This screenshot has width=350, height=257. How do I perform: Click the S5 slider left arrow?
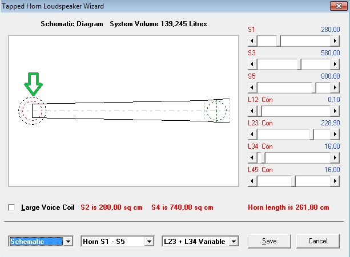point(252,88)
